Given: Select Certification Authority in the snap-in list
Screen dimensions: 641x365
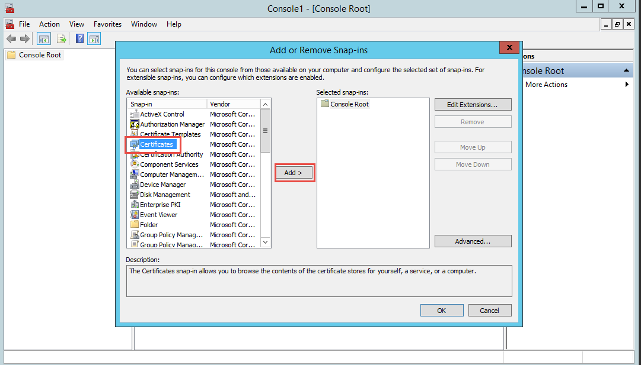Looking at the screenshot, I should point(171,154).
